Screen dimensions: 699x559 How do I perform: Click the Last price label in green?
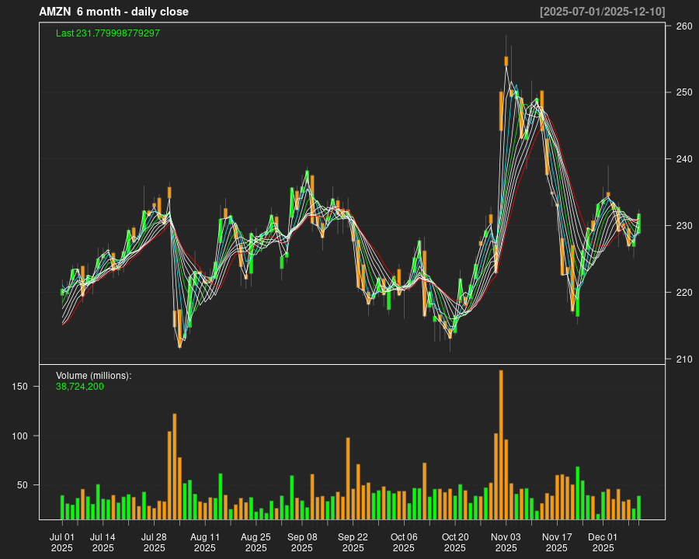click(x=107, y=33)
